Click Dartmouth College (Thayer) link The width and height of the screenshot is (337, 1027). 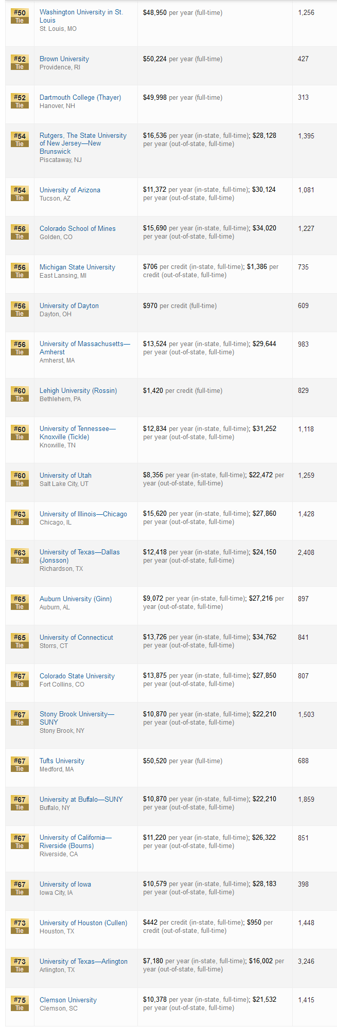(x=80, y=97)
